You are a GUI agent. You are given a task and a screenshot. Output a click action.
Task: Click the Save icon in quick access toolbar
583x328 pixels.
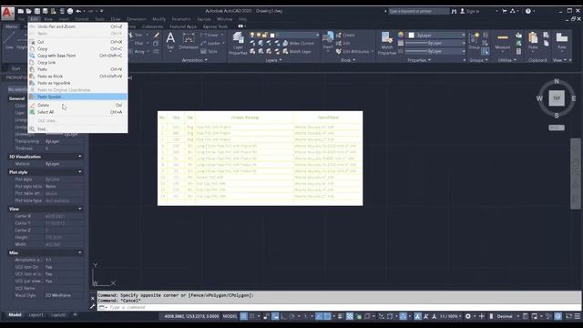37,11
